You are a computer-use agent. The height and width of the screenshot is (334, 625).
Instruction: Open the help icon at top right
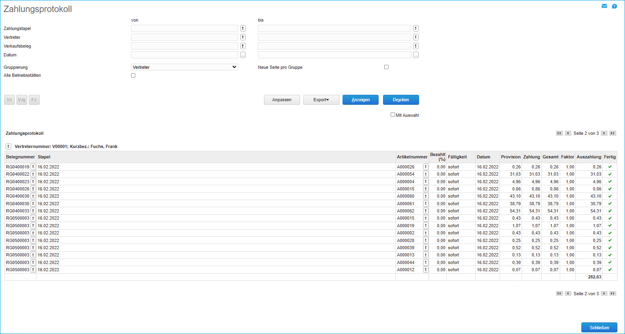pos(614,6)
